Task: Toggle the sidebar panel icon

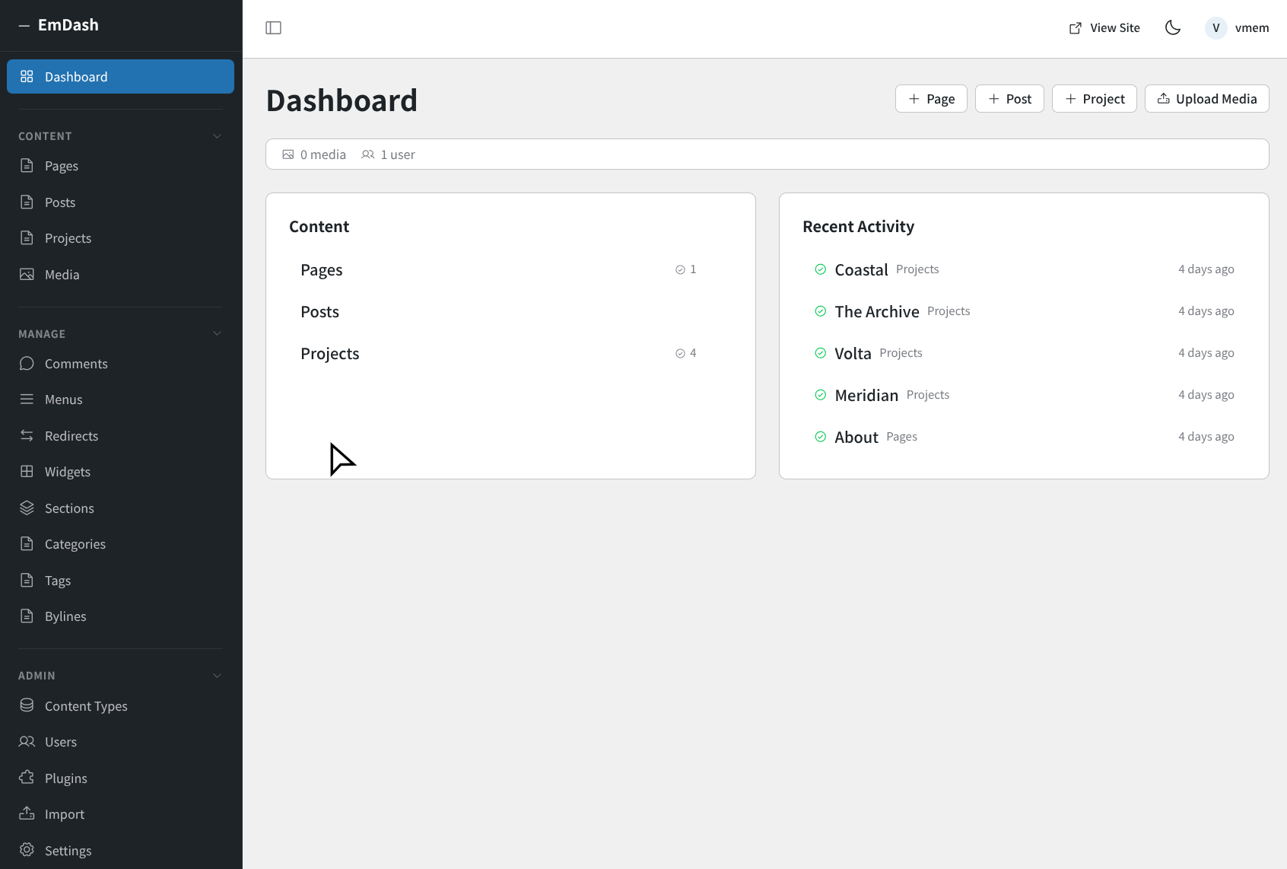Action: pyautogui.click(x=273, y=28)
